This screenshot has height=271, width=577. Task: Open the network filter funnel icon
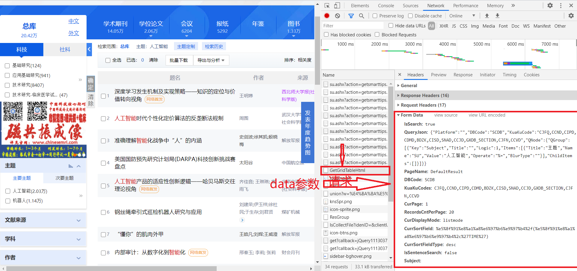pyautogui.click(x=351, y=16)
